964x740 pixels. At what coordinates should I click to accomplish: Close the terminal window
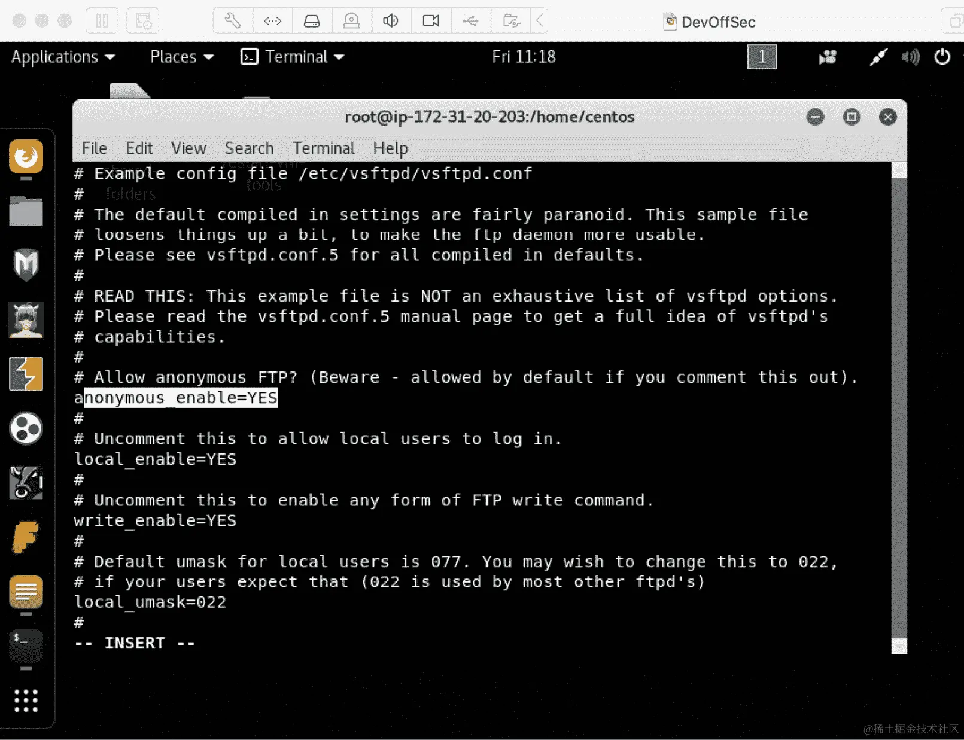pyautogui.click(x=888, y=117)
